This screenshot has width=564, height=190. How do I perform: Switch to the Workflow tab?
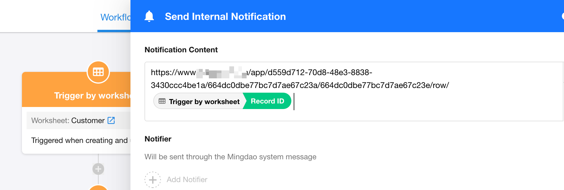tap(115, 18)
